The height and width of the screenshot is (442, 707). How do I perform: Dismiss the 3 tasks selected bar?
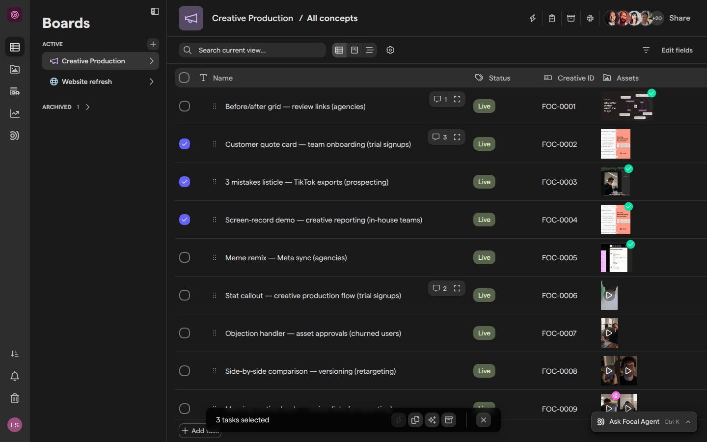click(x=484, y=420)
